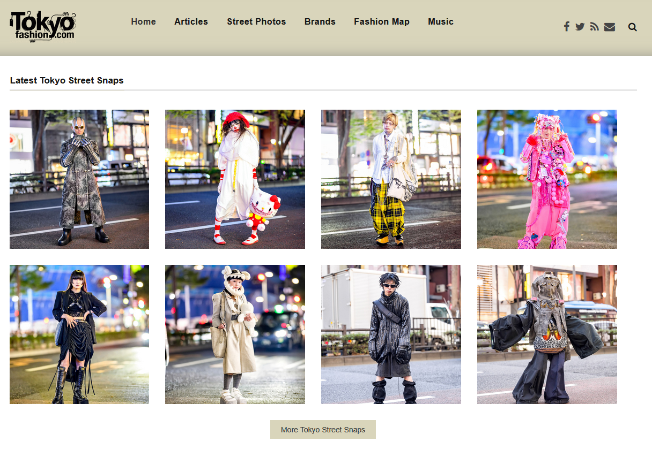The width and height of the screenshot is (652, 465).
Task: Open the wide-sleeve denim outfit photo
Action: 547,334
